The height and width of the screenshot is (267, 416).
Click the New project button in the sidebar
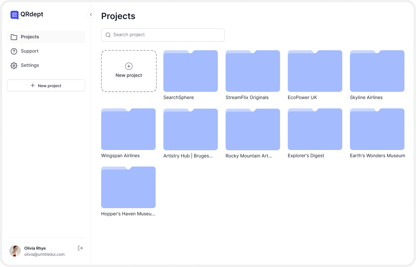pyautogui.click(x=46, y=85)
